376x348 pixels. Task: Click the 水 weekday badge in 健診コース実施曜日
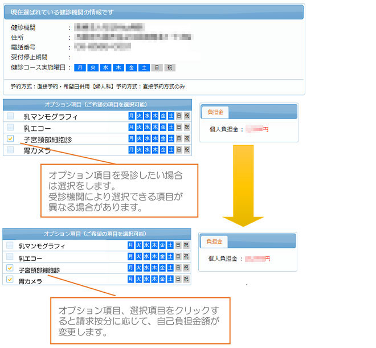[106, 68]
